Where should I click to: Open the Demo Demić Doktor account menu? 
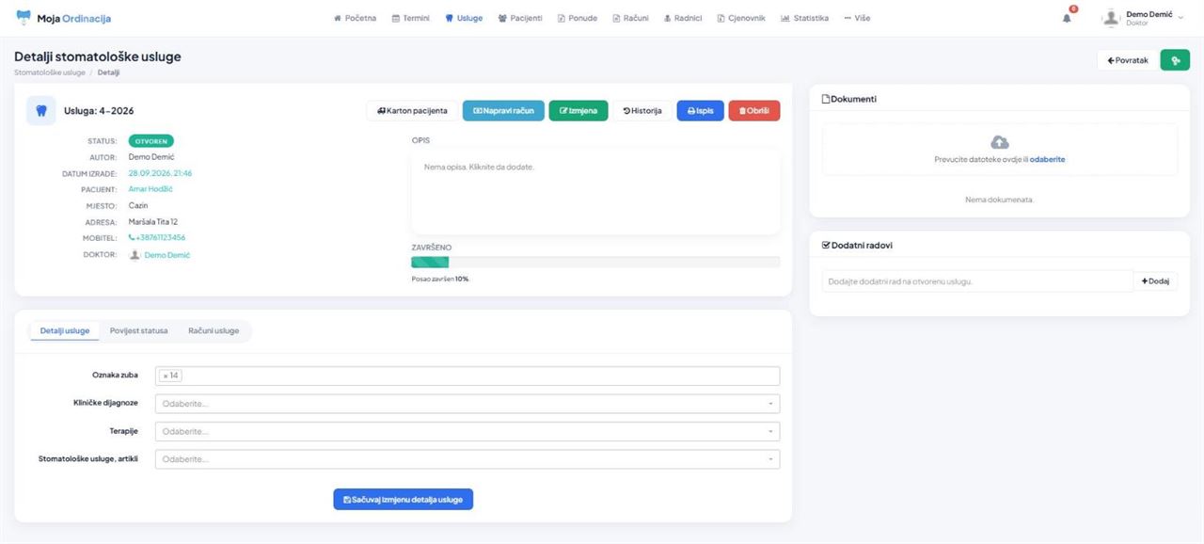coord(1144,18)
